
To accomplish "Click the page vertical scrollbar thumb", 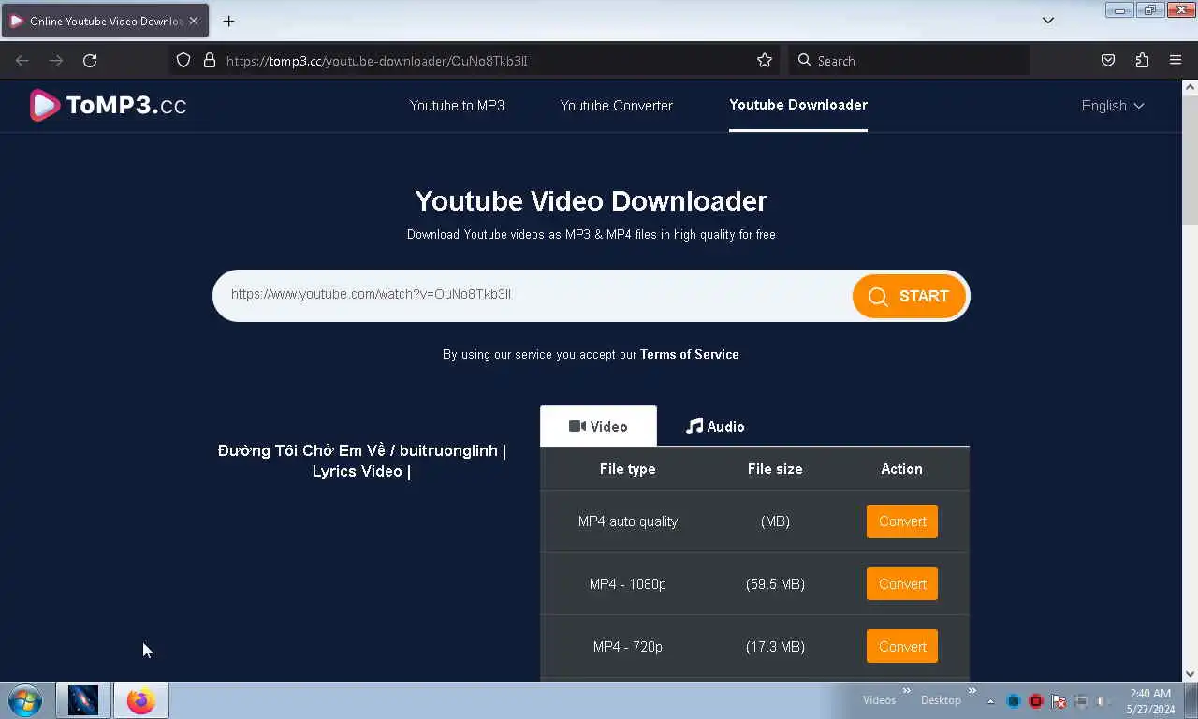I will pyautogui.click(x=1190, y=159).
